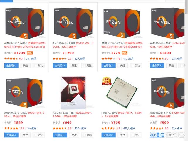
Task: Click 去看看>> under Ryzen 5 2400G
Action: click(x=11, y=65)
